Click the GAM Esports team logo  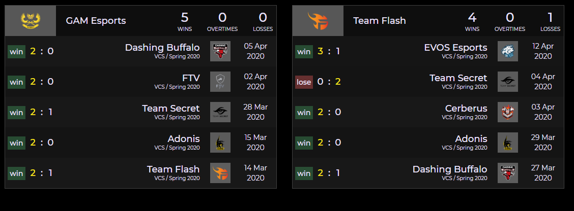pyautogui.click(x=31, y=21)
